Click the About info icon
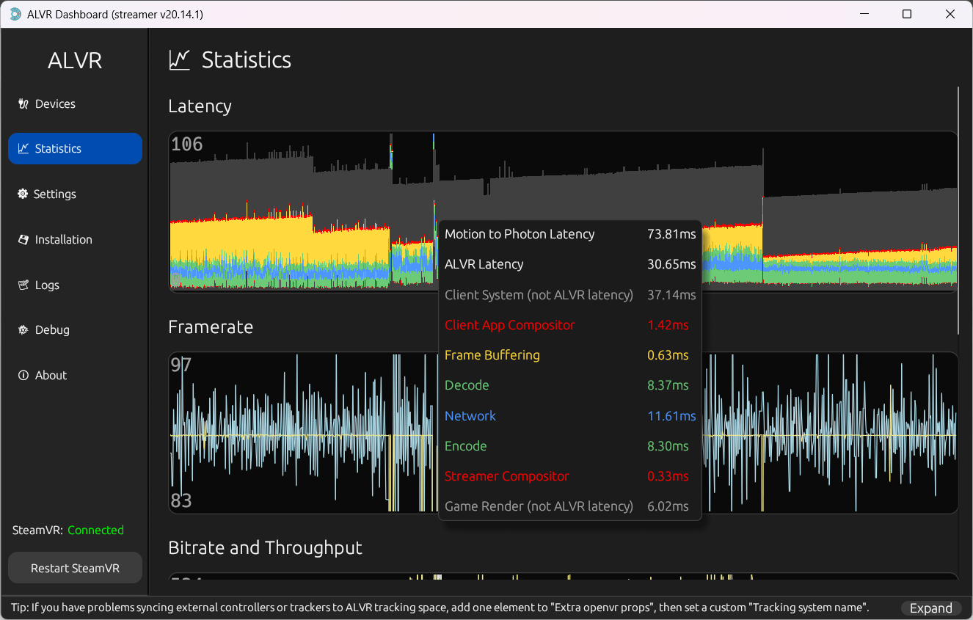Viewport: 973px width, 620px height. (23, 376)
